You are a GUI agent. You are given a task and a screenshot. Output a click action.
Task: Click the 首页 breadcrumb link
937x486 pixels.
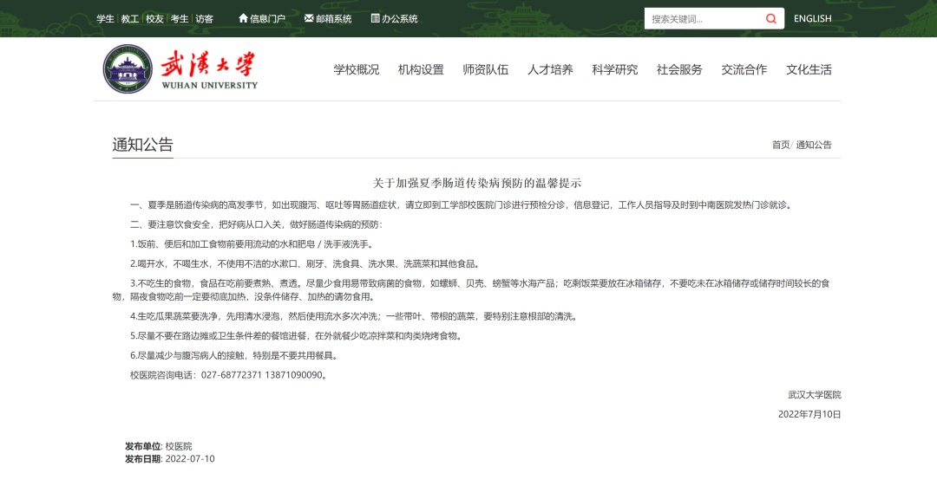[781, 145]
